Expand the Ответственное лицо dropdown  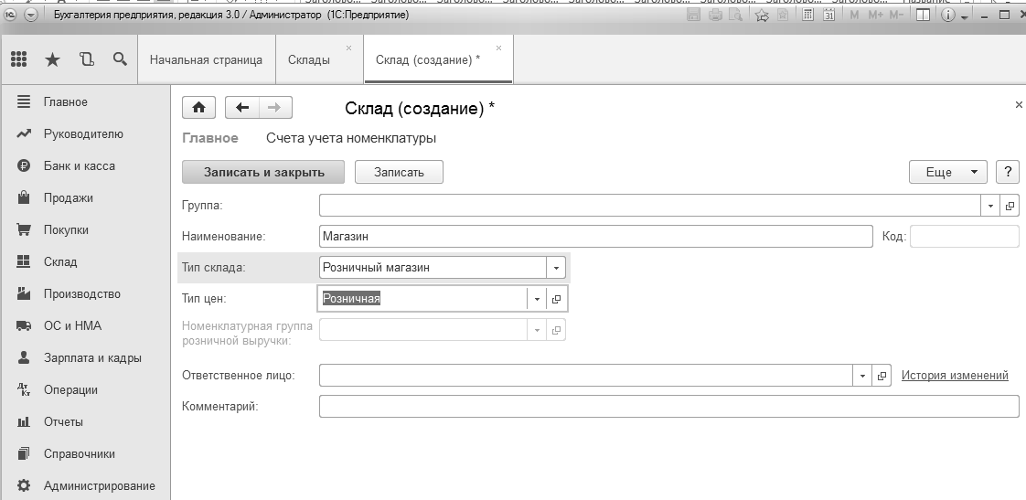point(863,376)
